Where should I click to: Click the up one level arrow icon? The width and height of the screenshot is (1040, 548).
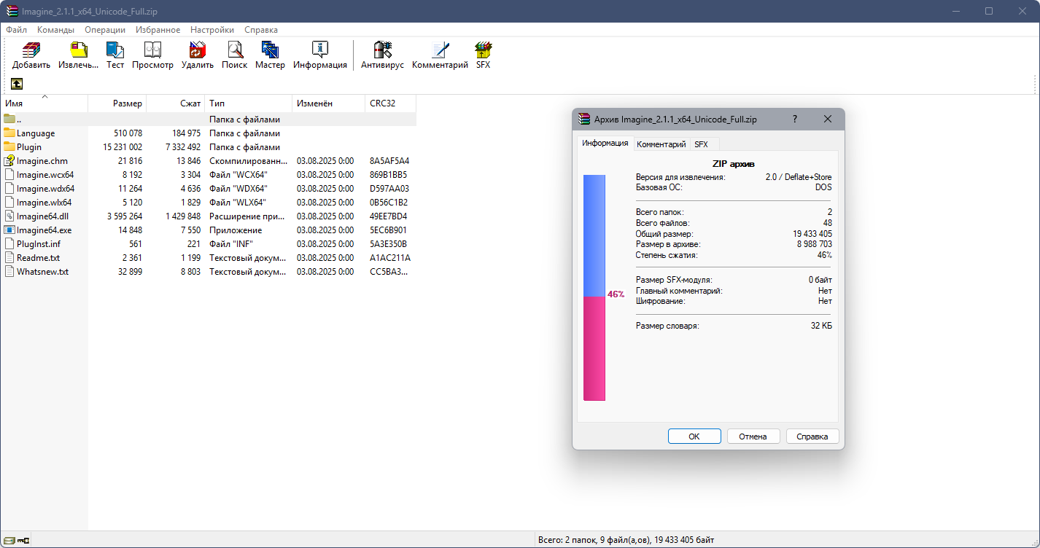[17, 84]
